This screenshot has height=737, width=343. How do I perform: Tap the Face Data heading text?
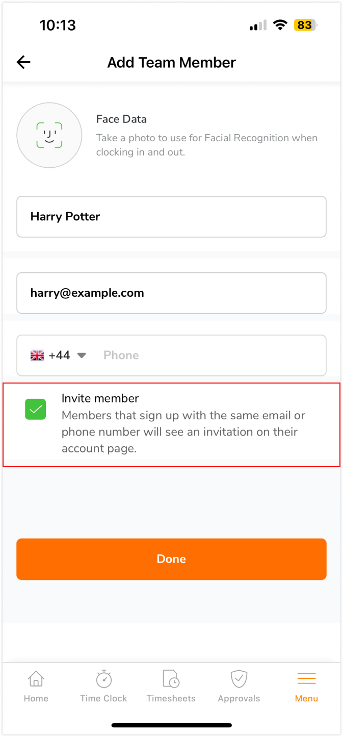(x=121, y=119)
